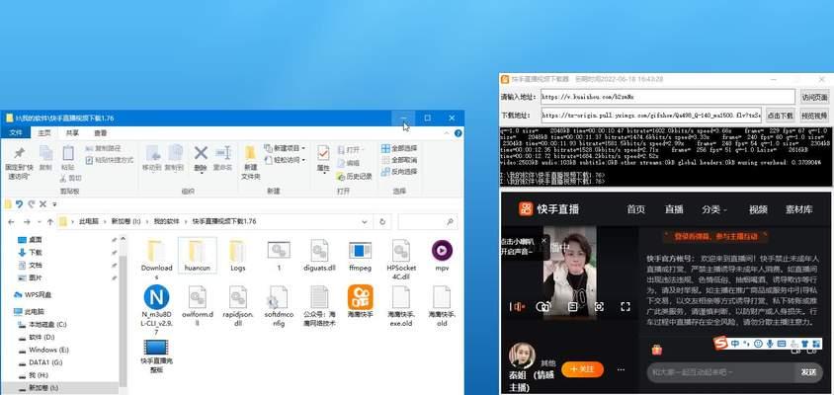The height and width of the screenshot is (395, 834).
Task: Toggle the 中 language mode in the Sogou IME bar
Action: click(735, 344)
